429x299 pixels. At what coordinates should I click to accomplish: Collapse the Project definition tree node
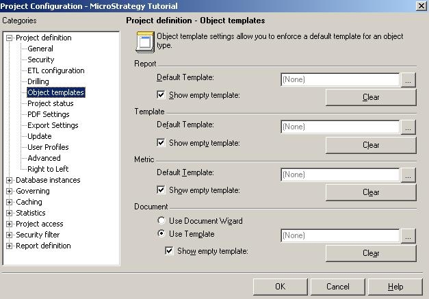[x=9, y=38]
